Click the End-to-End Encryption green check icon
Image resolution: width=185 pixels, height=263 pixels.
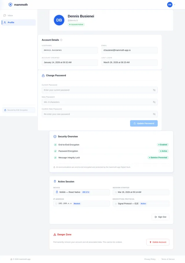(55, 145)
